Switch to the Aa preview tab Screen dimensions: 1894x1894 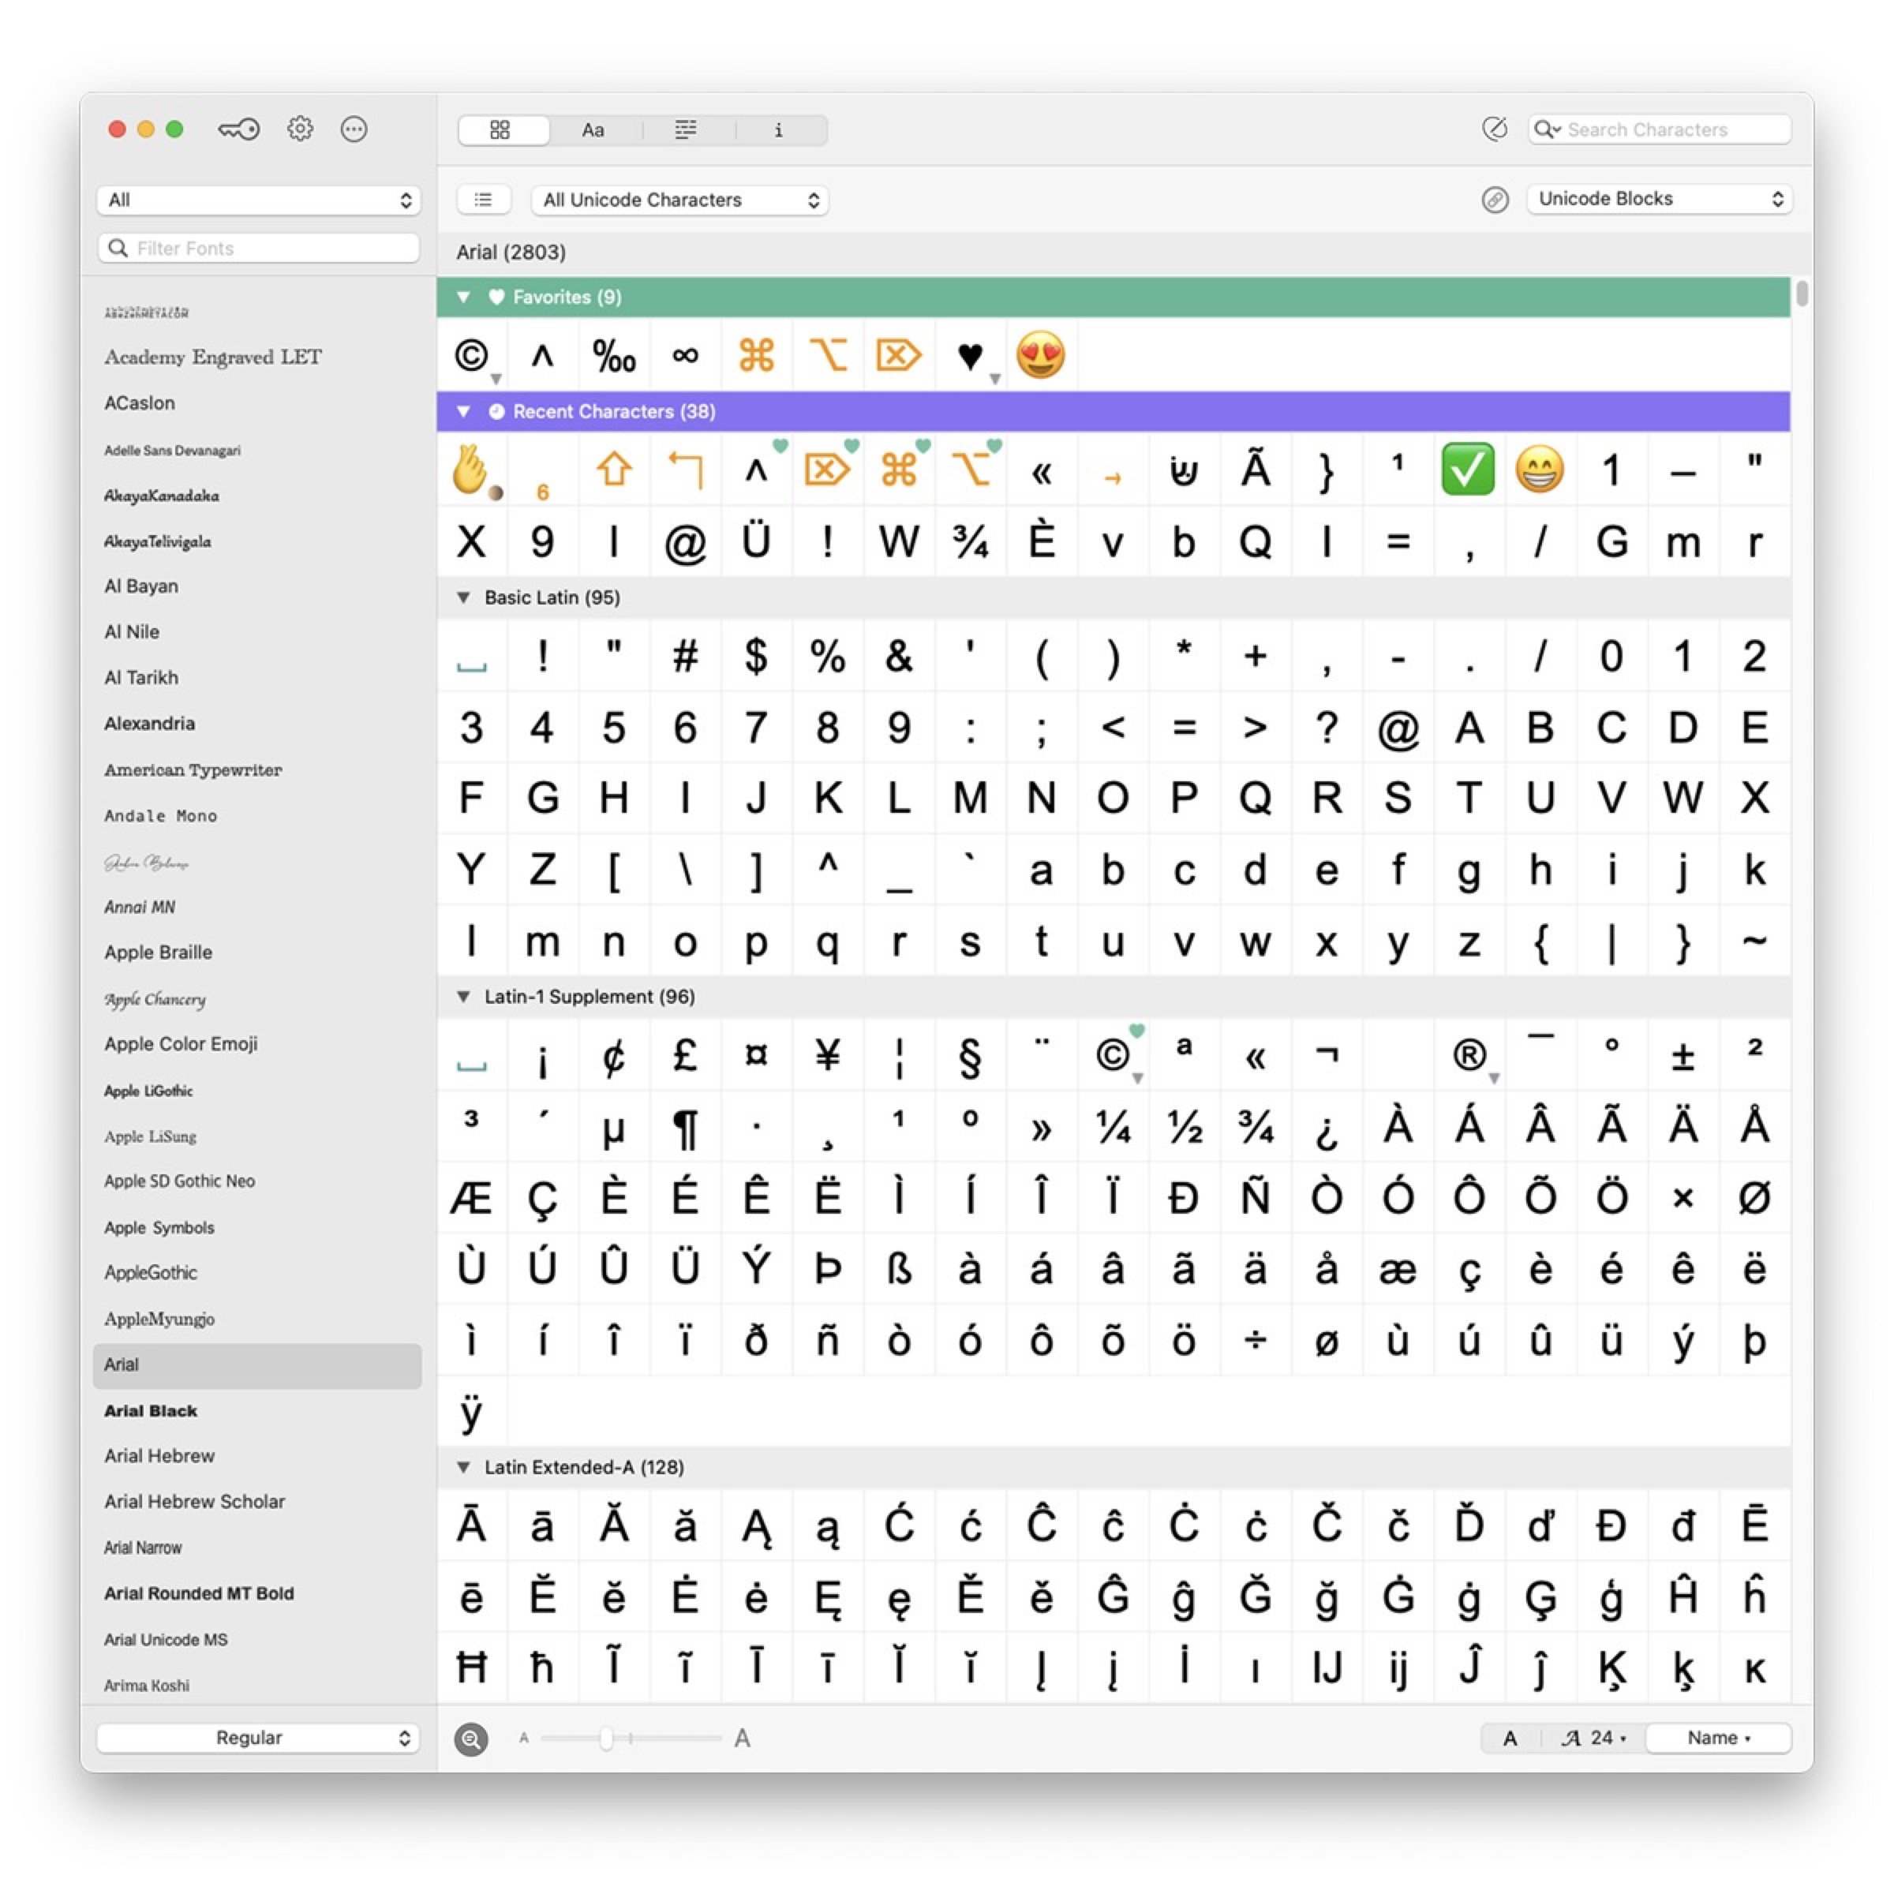tap(592, 129)
